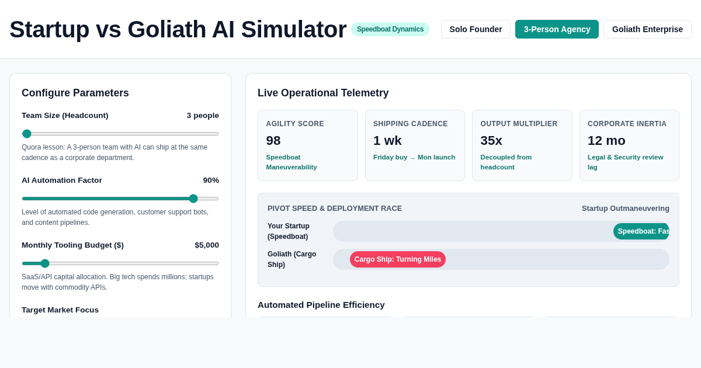Image resolution: width=701 pixels, height=368 pixels.
Task: Click the Output Multiplier card
Action: click(522, 145)
